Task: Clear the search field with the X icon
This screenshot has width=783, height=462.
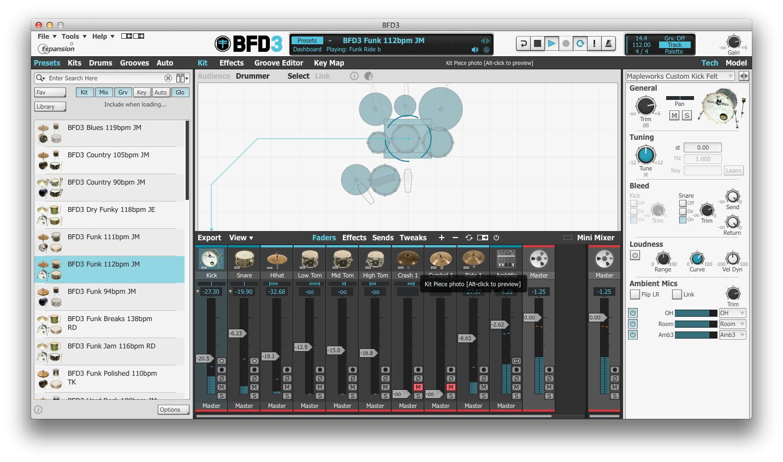Action: (168, 78)
